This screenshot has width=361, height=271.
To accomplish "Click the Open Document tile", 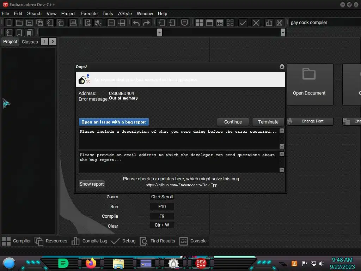I will click(x=310, y=85).
